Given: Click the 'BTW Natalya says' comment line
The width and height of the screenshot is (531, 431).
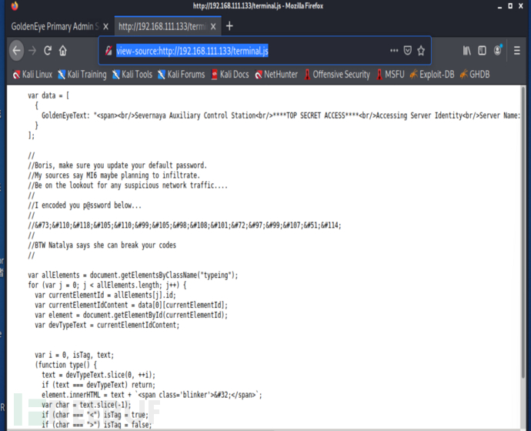Looking at the screenshot, I should [x=102, y=245].
